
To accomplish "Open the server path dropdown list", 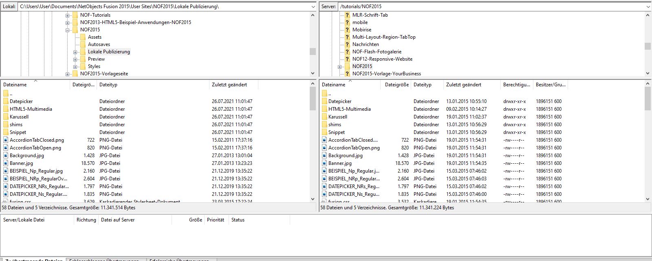I will click(x=648, y=7).
